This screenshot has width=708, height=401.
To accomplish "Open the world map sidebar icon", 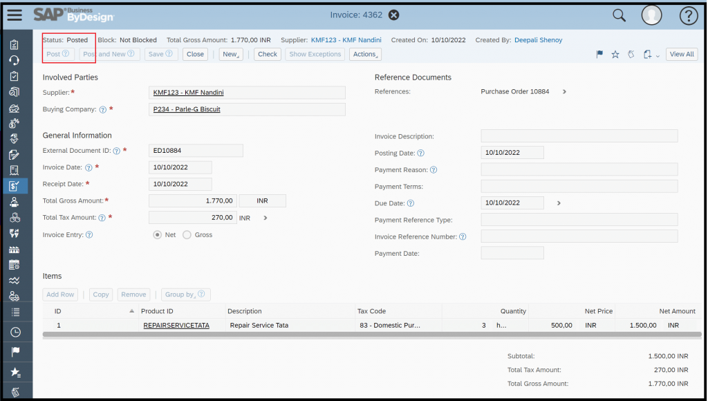I will click(x=15, y=234).
